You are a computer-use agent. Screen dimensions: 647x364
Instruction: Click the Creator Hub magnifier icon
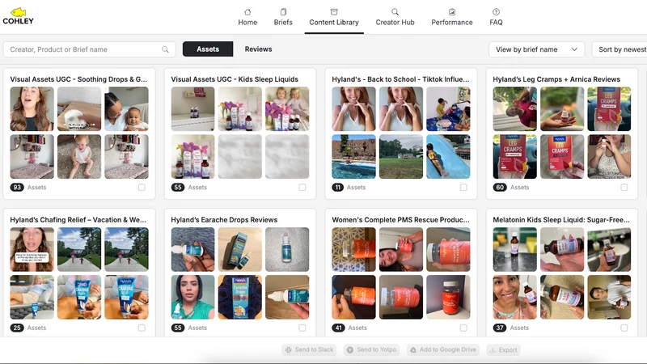click(x=395, y=12)
